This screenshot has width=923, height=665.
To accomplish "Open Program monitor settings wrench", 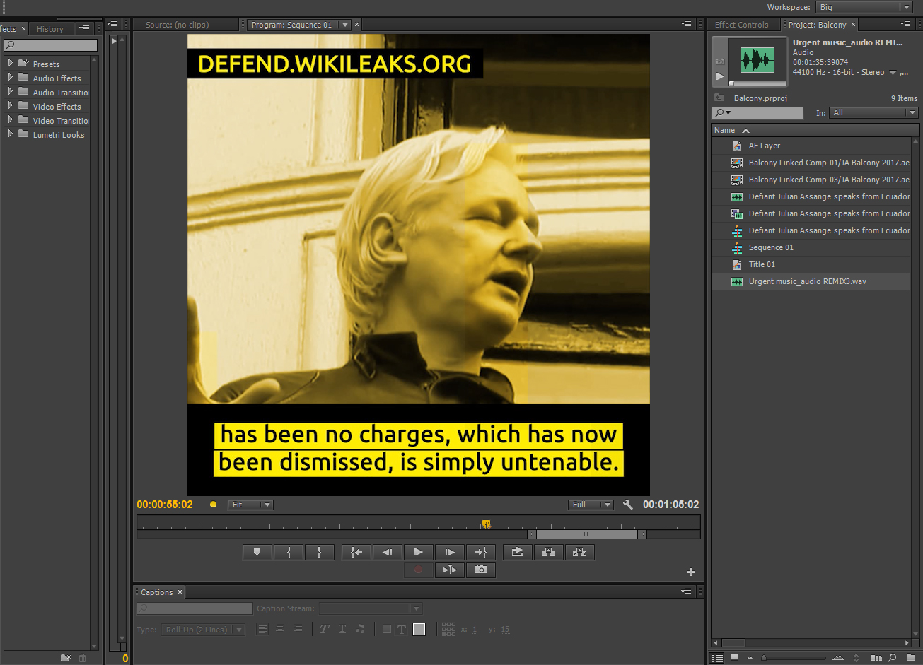I will pos(628,505).
